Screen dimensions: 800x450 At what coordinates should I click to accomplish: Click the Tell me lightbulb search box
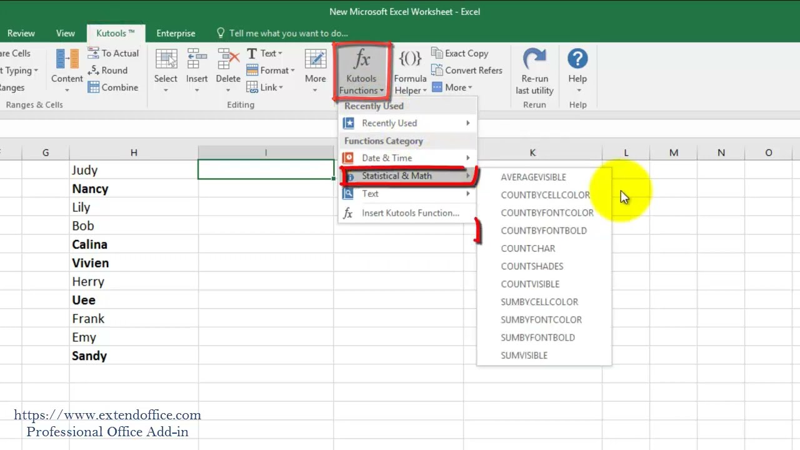[x=282, y=33]
